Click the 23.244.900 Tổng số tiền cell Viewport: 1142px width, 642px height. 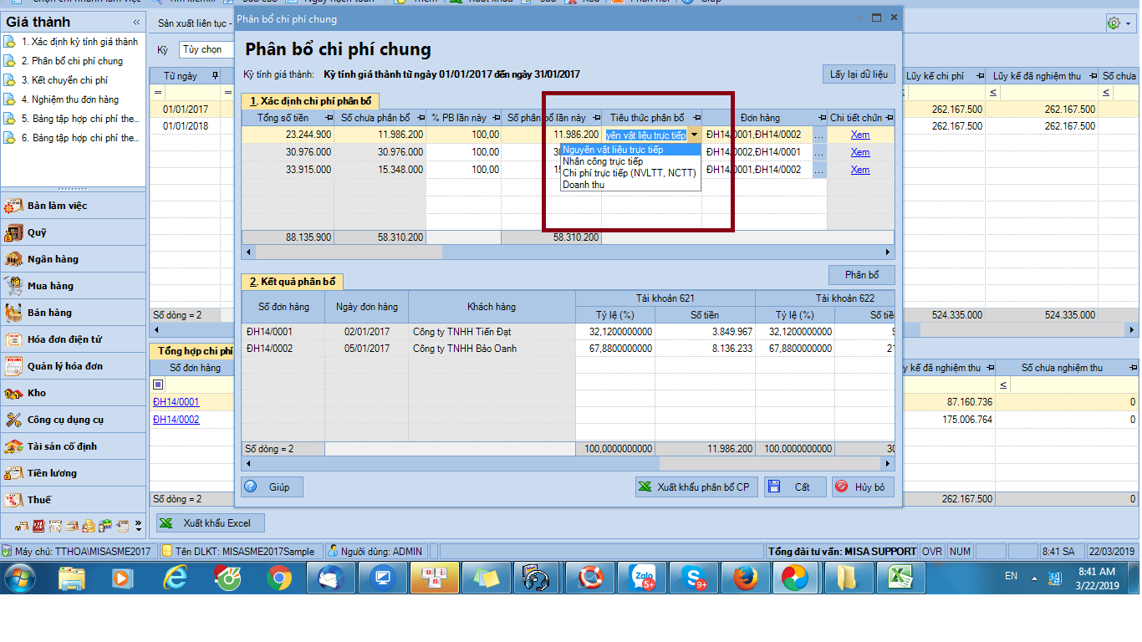pyautogui.click(x=288, y=135)
